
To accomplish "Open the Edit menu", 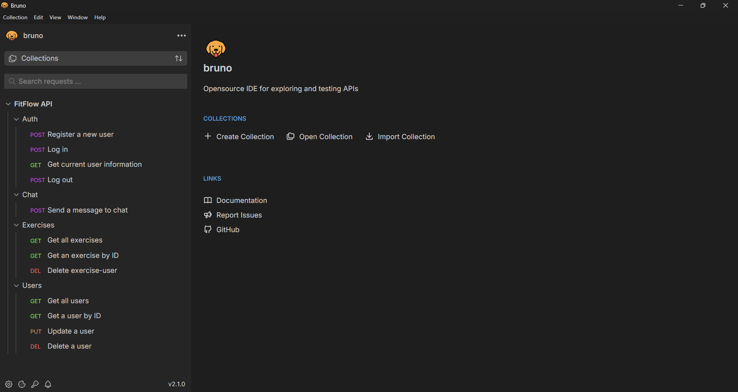I will coord(38,18).
